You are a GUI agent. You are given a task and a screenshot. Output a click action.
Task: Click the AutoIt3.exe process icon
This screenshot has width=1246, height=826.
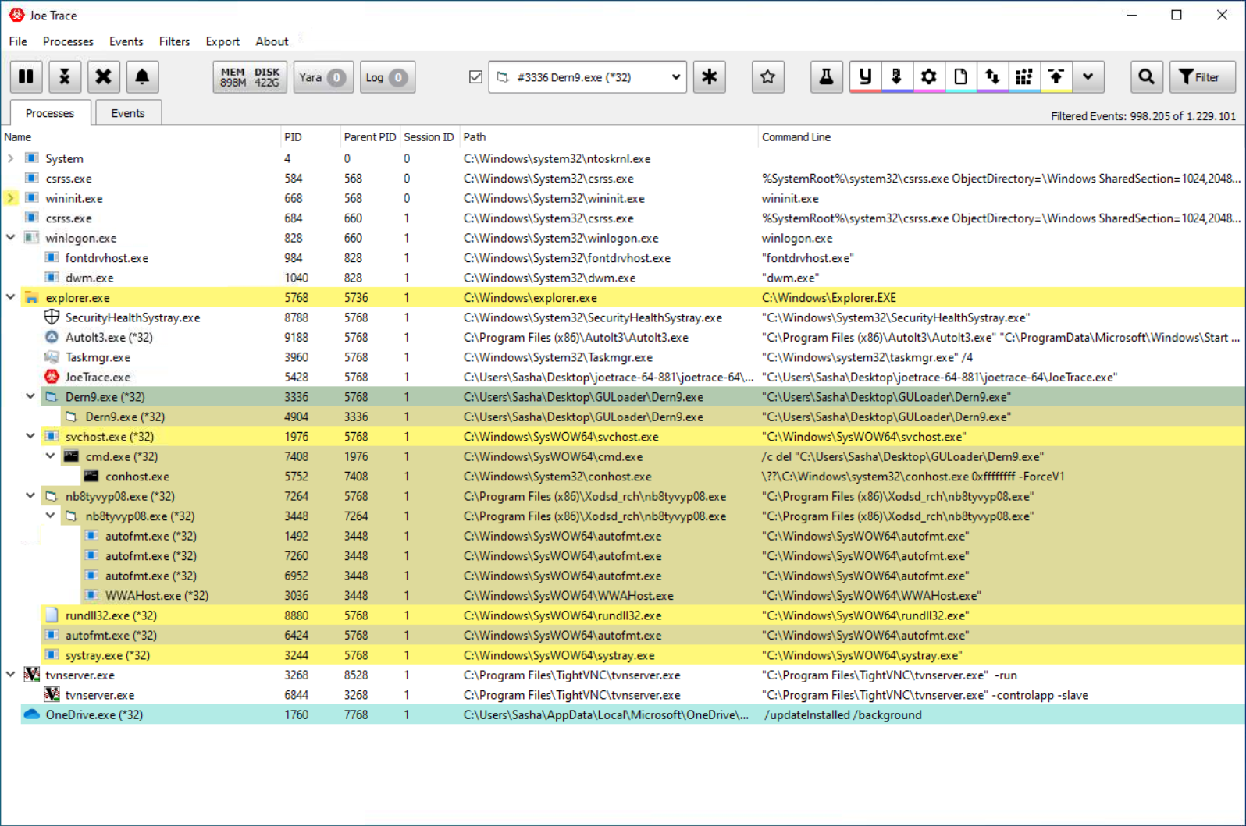52,337
